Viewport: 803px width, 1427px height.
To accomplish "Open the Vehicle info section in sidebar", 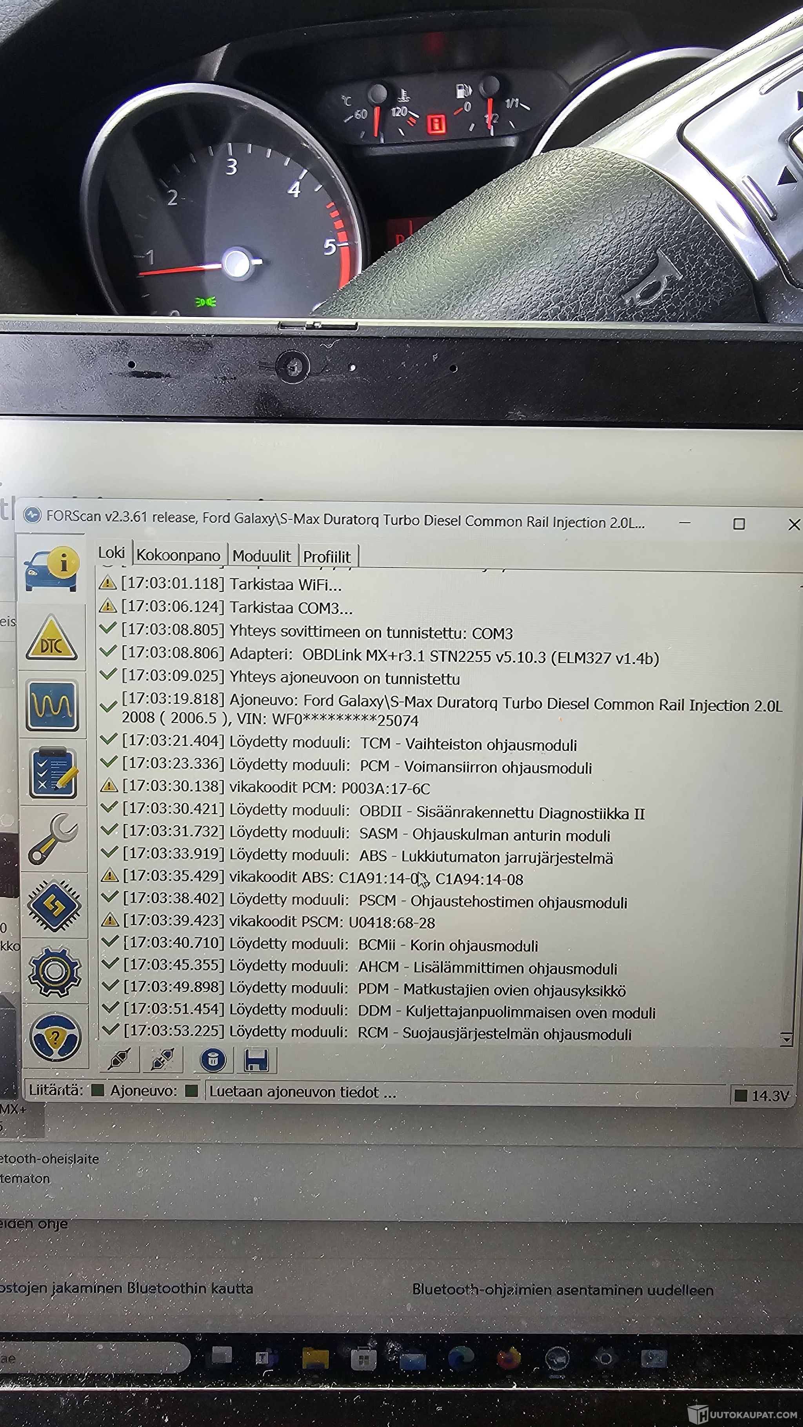I will [51, 571].
